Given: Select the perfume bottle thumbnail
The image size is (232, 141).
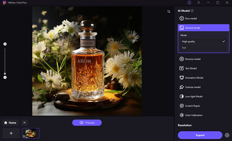Looking at the screenshot, I should [x=31, y=133].
